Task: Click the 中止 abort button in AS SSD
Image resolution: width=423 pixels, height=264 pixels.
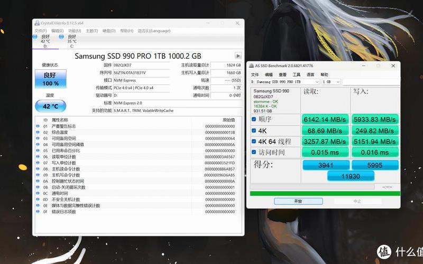Action: pos(358,201)
